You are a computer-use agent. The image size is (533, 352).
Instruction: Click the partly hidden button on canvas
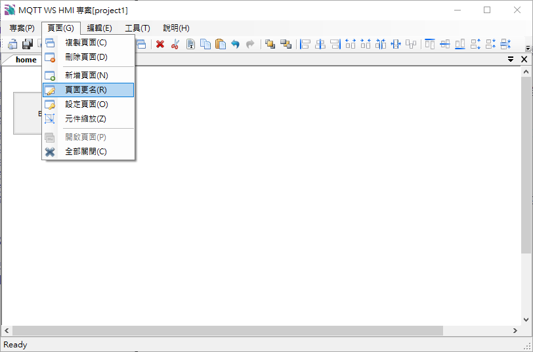(28, 113)
